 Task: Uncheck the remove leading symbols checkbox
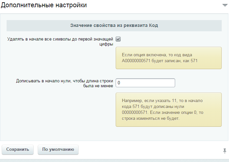coord(118,39)
